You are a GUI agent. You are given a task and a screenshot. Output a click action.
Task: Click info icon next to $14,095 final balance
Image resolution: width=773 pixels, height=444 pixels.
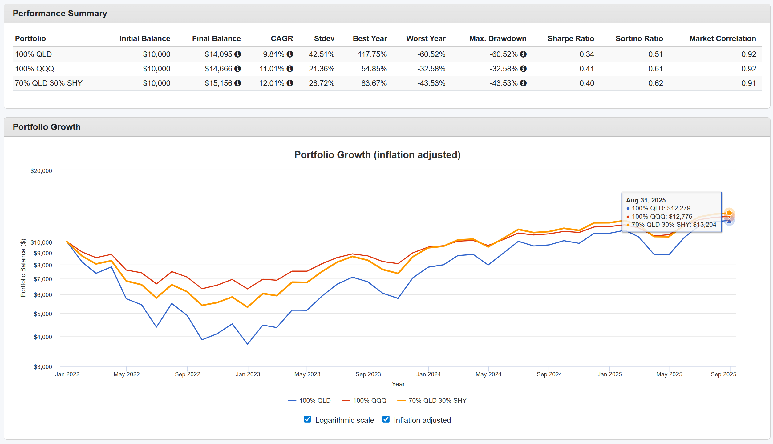pyautogui.click(x=237, y=54)
